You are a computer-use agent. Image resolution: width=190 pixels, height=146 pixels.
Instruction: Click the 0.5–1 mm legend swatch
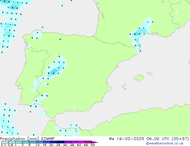pyautogui.click(x=12, y=142)
